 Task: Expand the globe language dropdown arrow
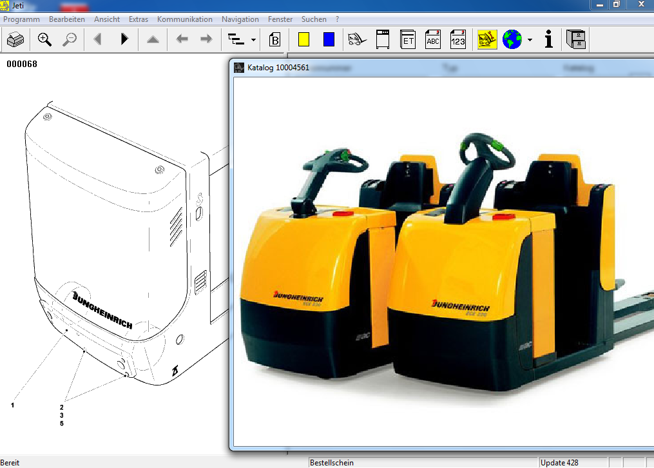[x=530, y=40]
